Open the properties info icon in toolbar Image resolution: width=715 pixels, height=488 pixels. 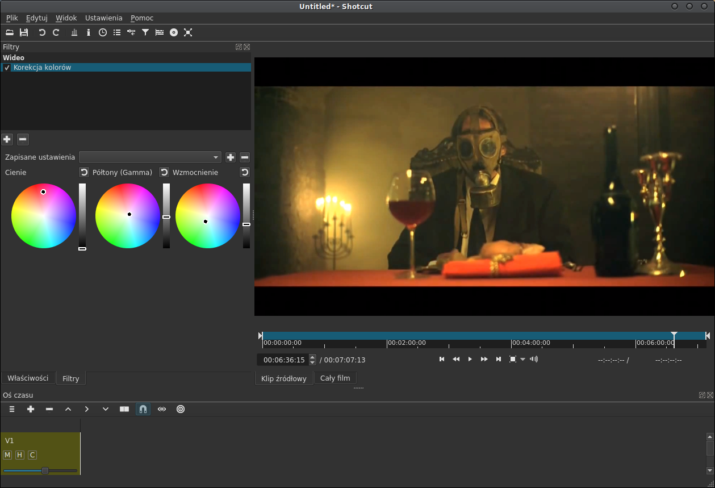pos(89,32)
